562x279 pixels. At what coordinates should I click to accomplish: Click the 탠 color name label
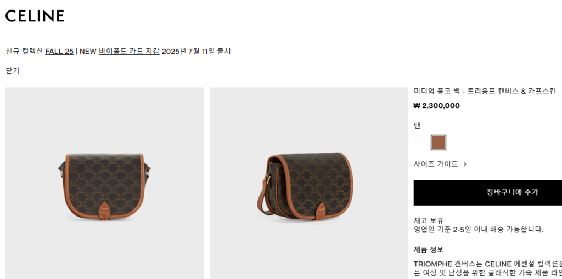tap(417, 126)
